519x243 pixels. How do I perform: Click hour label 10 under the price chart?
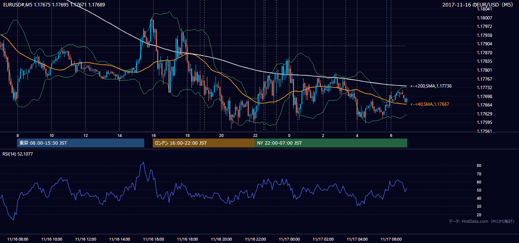coord(52,135)
